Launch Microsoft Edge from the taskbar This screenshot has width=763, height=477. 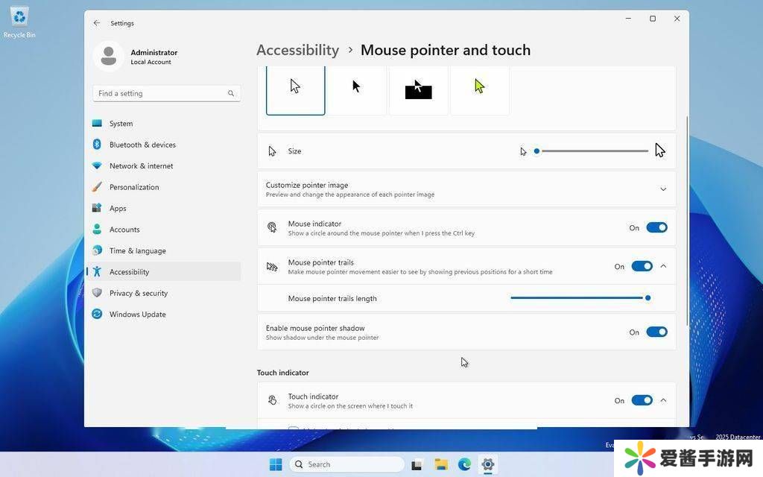(x=464, y=464)
